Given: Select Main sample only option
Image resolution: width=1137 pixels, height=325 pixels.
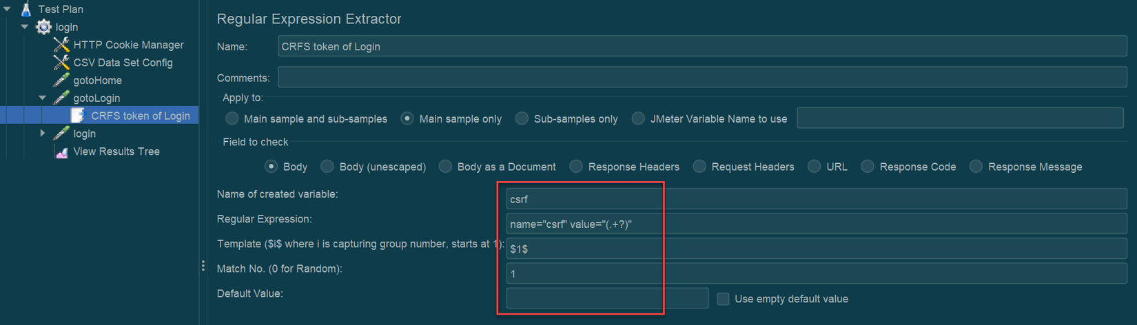Looking at the screenshot, I should coord(407,119).
